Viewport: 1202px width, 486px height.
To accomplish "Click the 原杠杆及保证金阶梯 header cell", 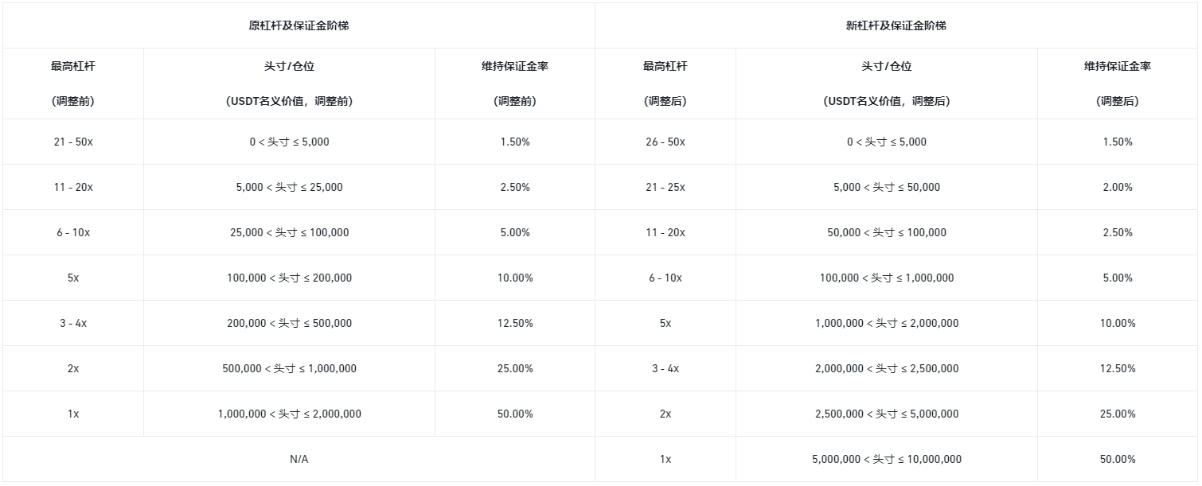I will [x=299, y=25].
